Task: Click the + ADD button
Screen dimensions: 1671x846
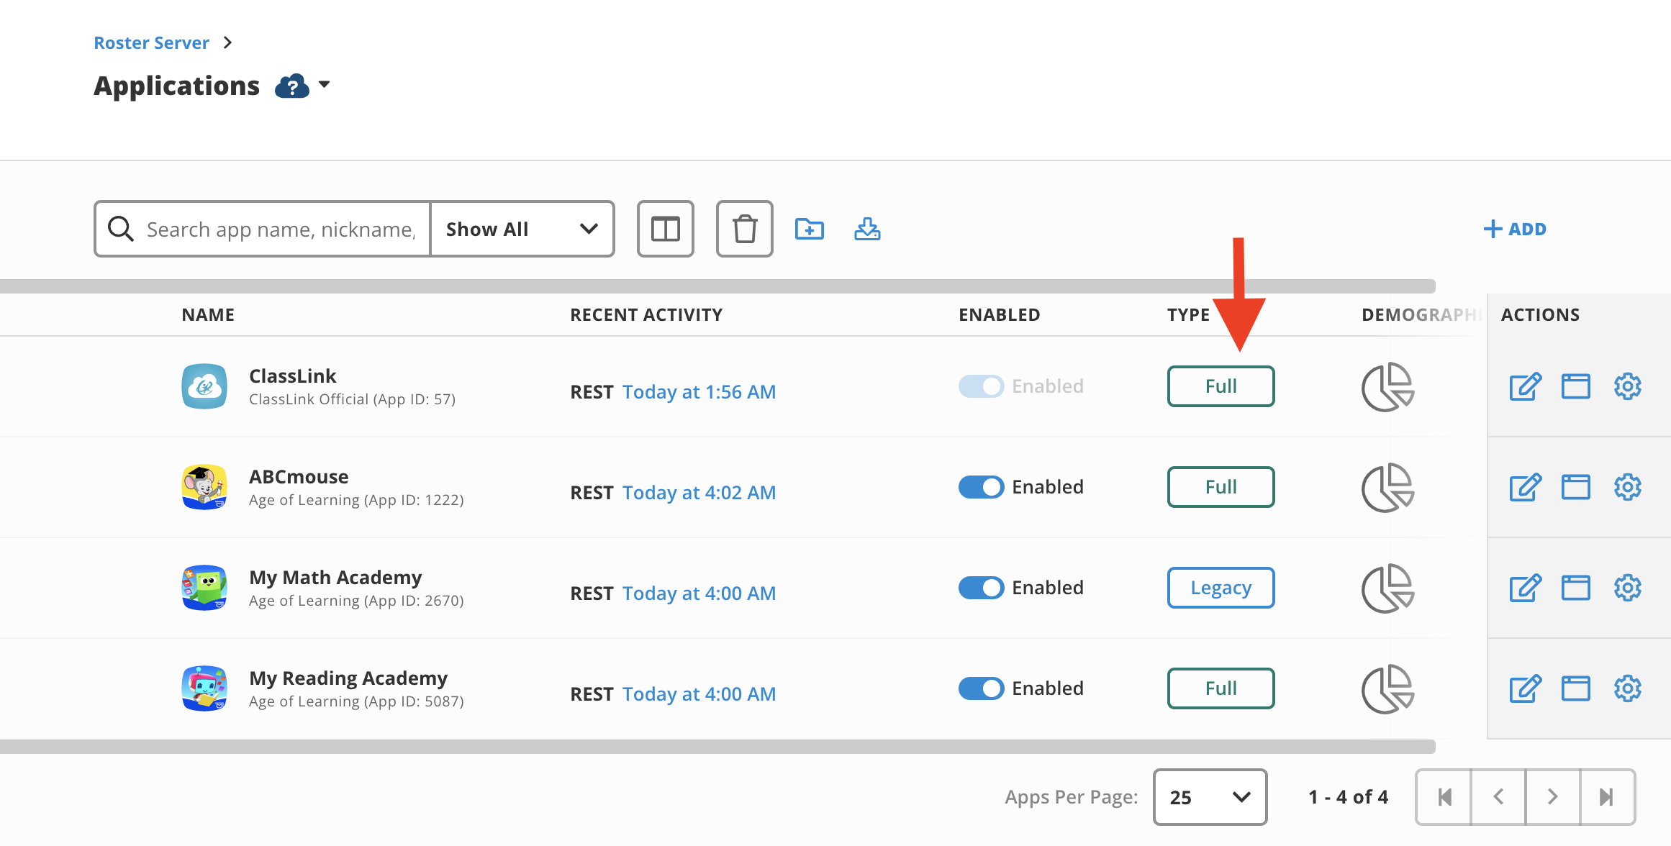Action: 1515,229
